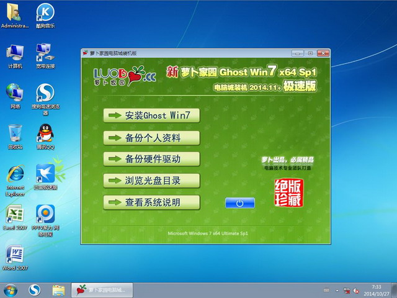Click the muted volume tray icon
The image size is (397, 298).
(x=356, y=291)
